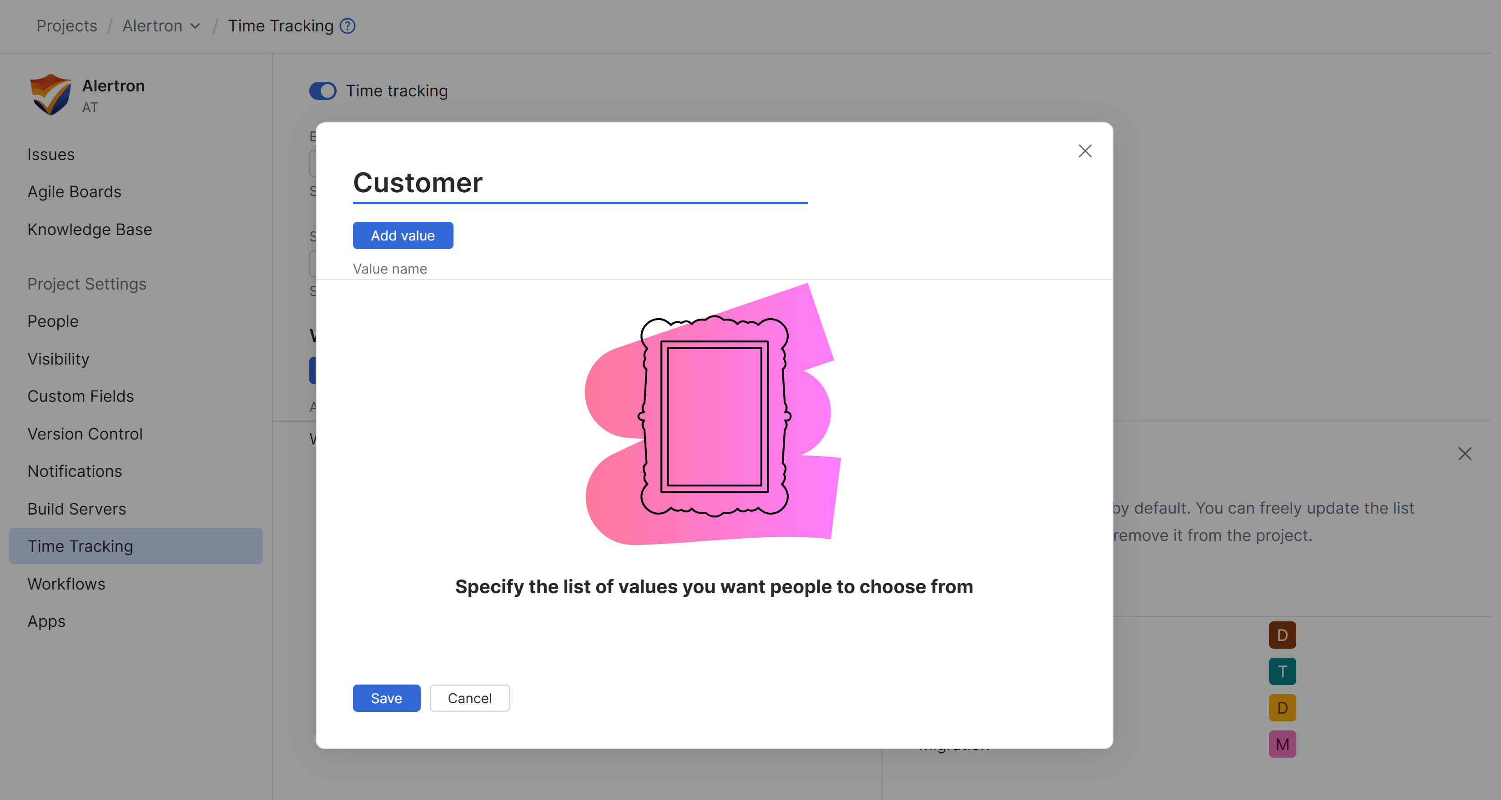Click the pink M avatar badge

(1282, 744)
